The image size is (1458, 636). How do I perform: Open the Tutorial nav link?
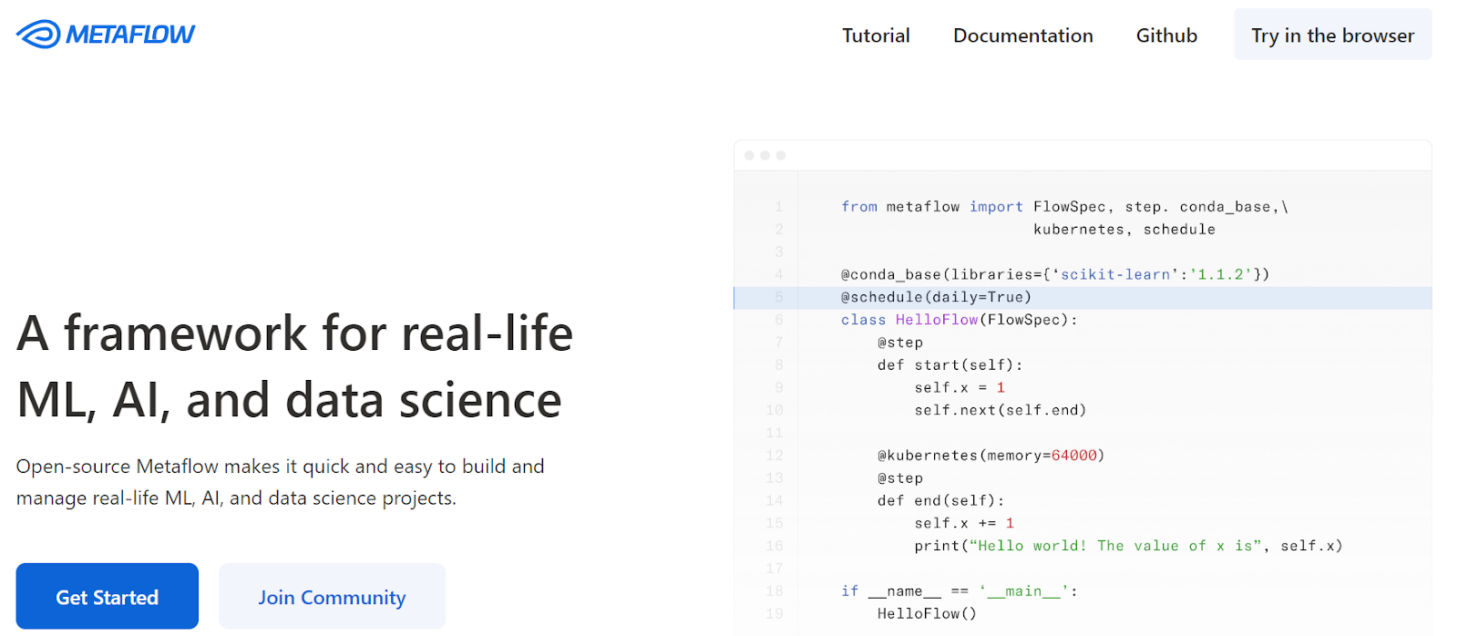coord(876,36)
